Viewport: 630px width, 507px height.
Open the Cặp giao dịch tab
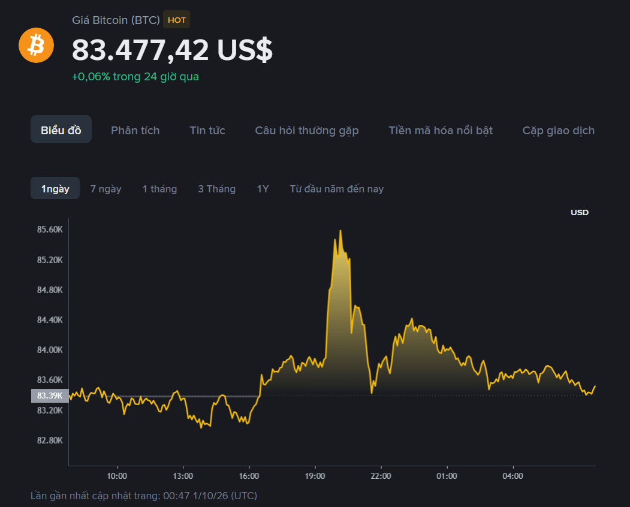coord(558,131)
